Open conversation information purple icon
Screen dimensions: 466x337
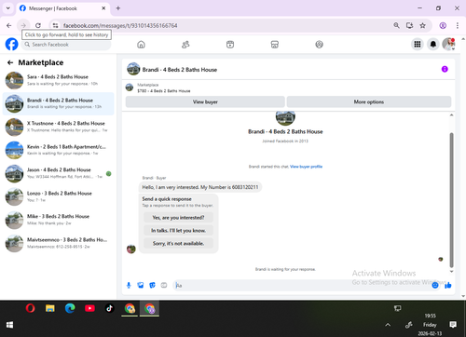(445, 69)
